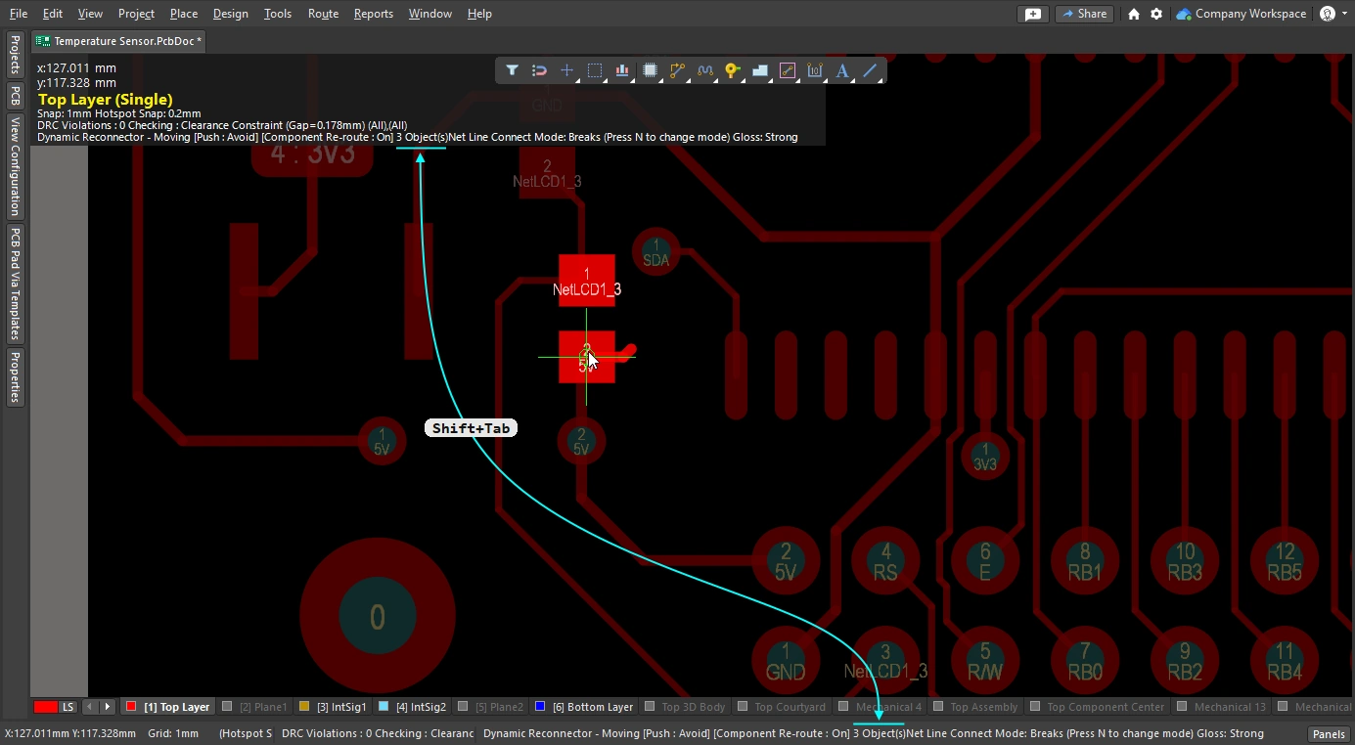Select the Place Component chip icon
The width and height of the screenshot is (1355, 745).
[x=650, y=70]
